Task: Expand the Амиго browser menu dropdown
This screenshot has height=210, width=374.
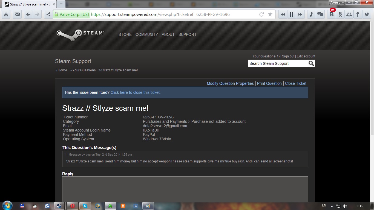Action: click(337, 2)
